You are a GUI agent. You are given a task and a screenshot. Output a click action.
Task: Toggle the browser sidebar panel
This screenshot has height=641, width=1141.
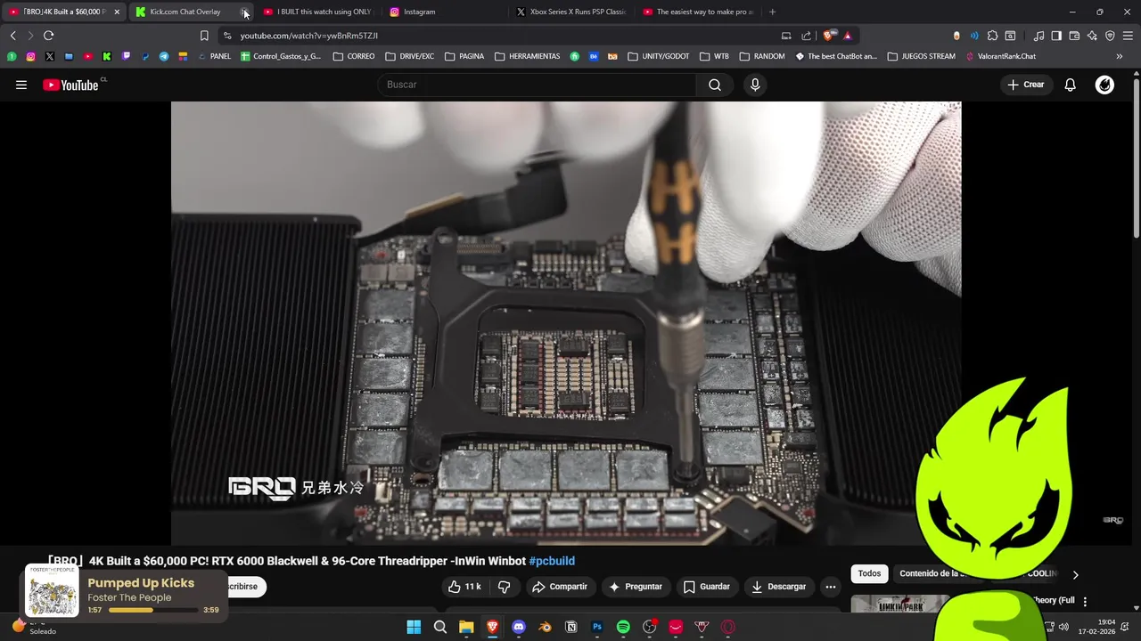pos(1056,36)
